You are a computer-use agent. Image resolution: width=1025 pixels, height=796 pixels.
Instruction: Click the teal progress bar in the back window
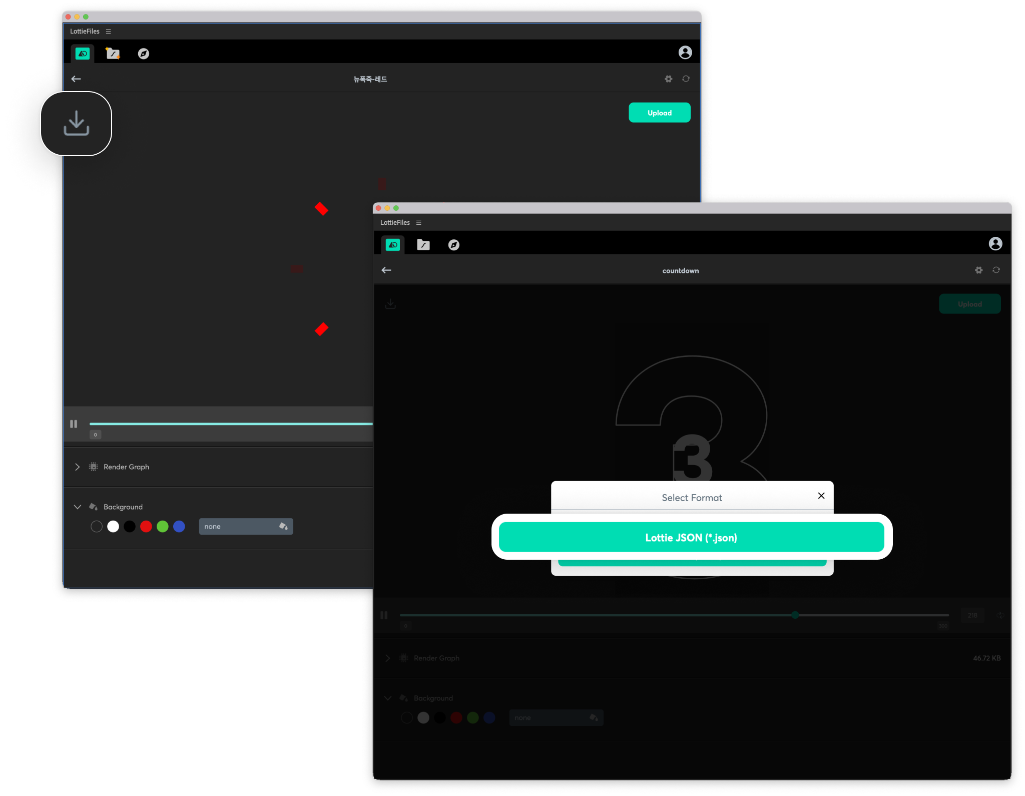[231, 424]
